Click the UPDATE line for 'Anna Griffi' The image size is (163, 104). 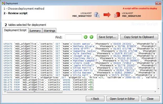pyautogui.click(x=80, y=49)
